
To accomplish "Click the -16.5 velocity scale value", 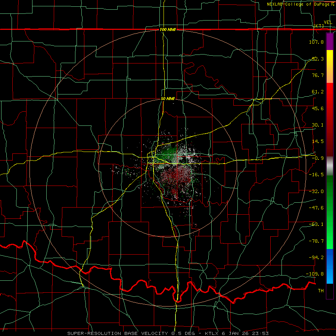I will (x=316, y=175).
